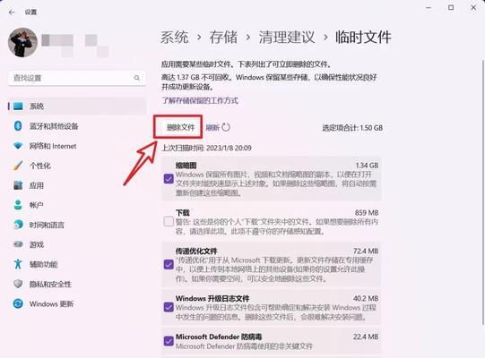Open the 隐私和安全性 shield icon
The width and height of the screenshot is (485, 358).
(18, 284)
